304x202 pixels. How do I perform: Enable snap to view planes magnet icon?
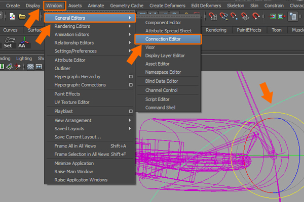pyautogui.click(x=245, y=16)
